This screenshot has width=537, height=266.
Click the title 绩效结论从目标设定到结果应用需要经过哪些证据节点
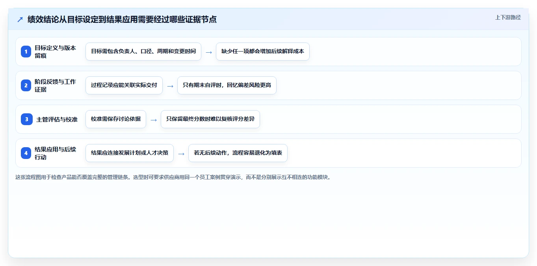[122, 19]
